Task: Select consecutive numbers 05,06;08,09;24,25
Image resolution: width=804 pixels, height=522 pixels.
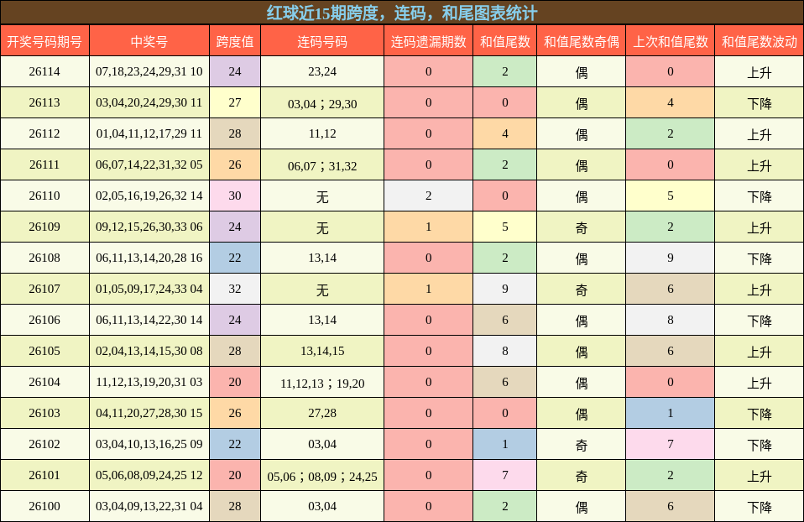Action: (x=322, y=477)
